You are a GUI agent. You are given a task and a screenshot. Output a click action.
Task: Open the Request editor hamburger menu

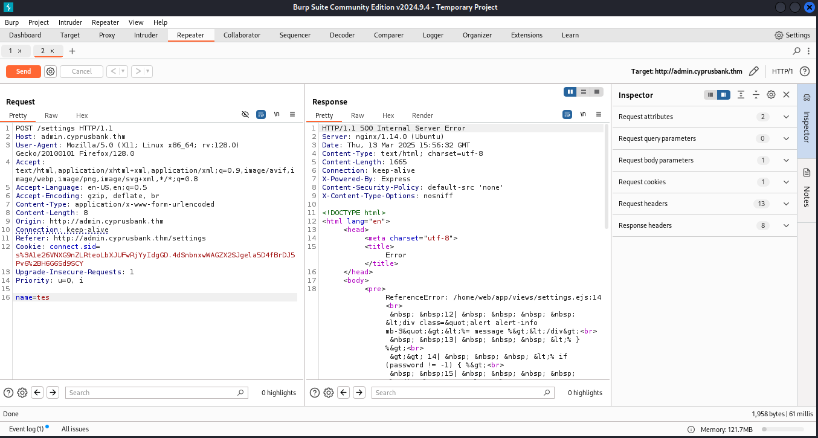click(x=292, y=114)
